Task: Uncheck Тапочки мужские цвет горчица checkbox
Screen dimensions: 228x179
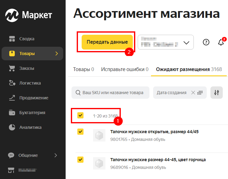Action: pos(80,159)
